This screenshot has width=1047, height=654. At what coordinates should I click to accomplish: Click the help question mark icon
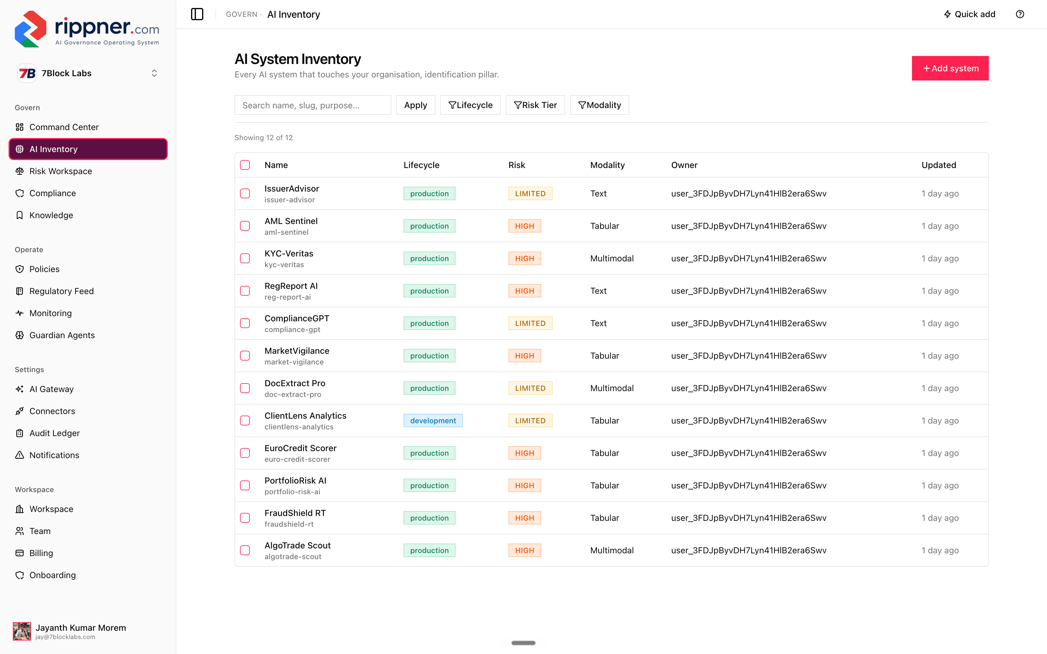pos(1020,14)
